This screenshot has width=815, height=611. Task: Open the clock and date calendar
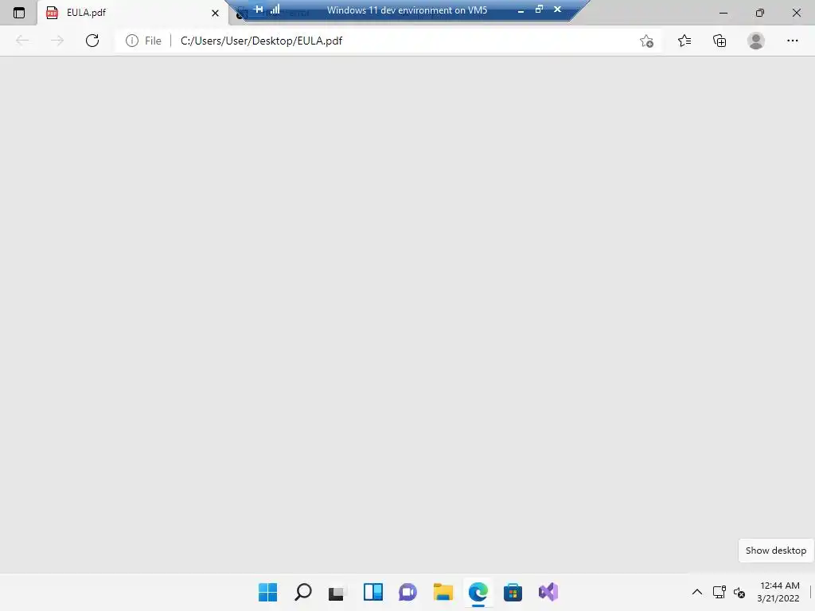pyautogui.click(x=778, y=592)
